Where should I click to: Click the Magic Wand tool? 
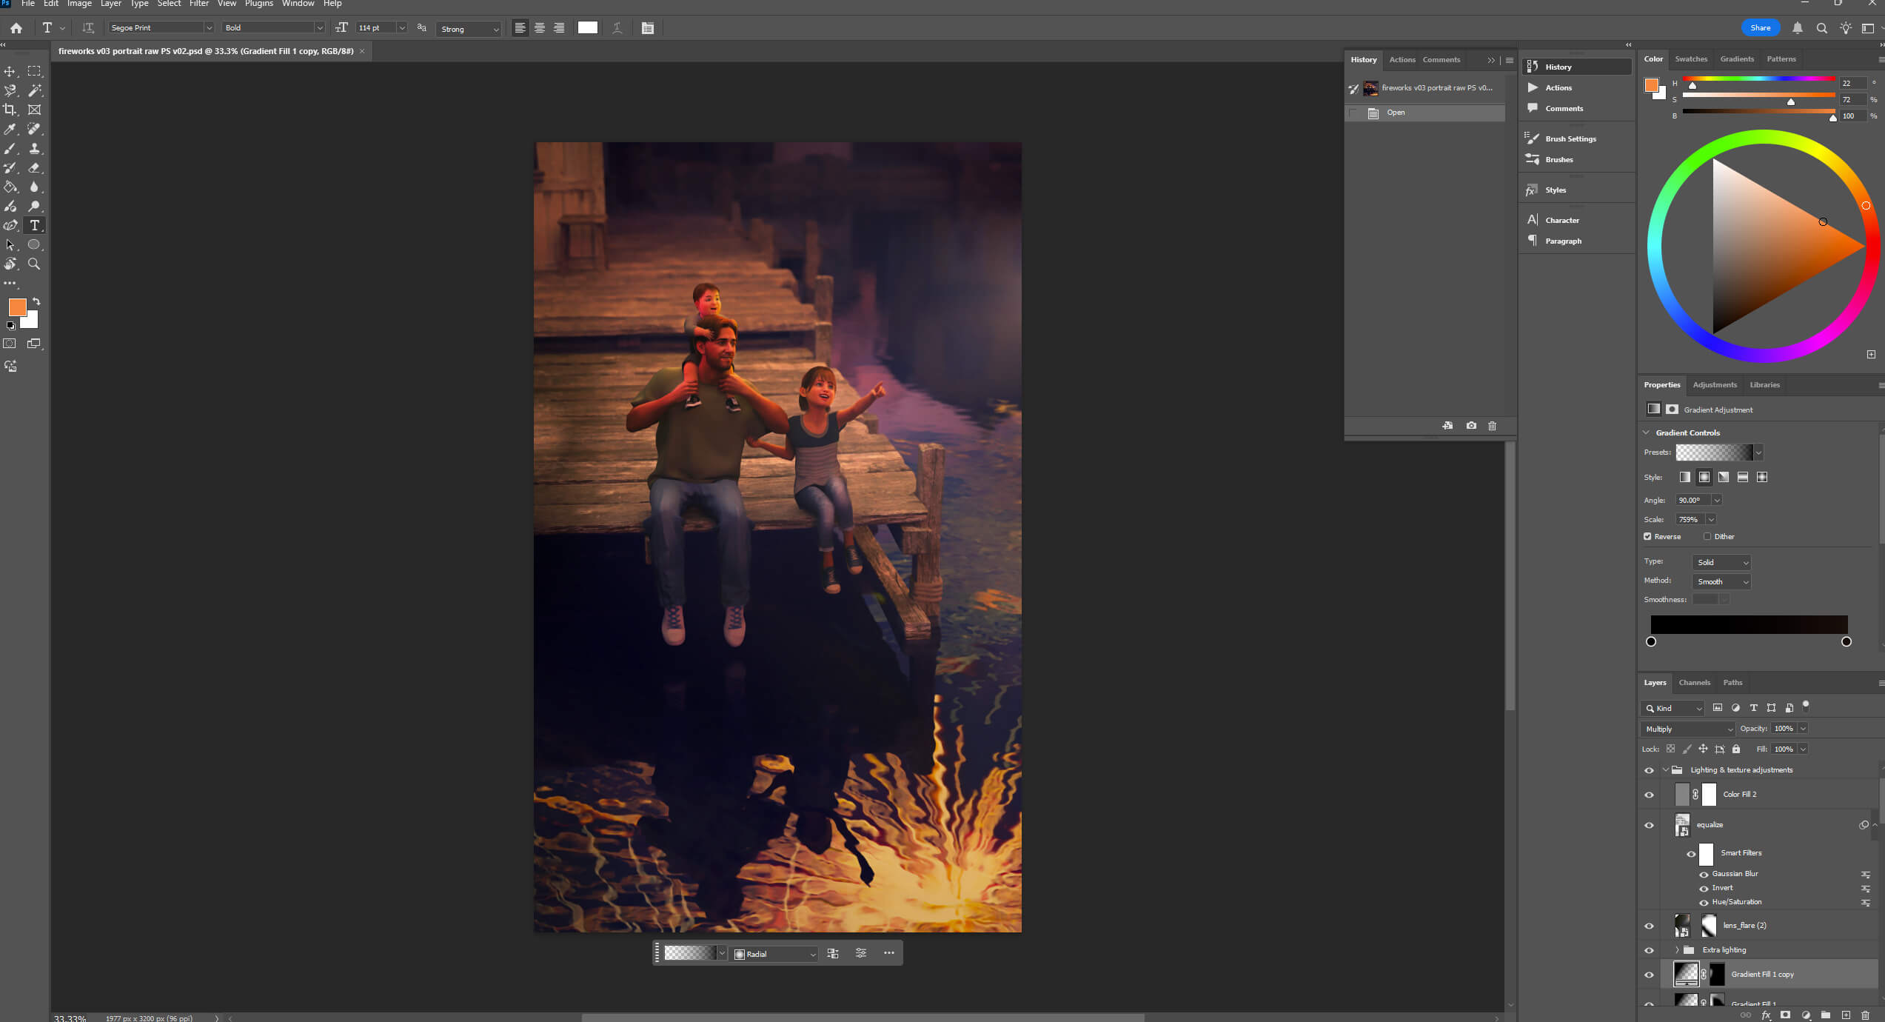tap(34, 90)
